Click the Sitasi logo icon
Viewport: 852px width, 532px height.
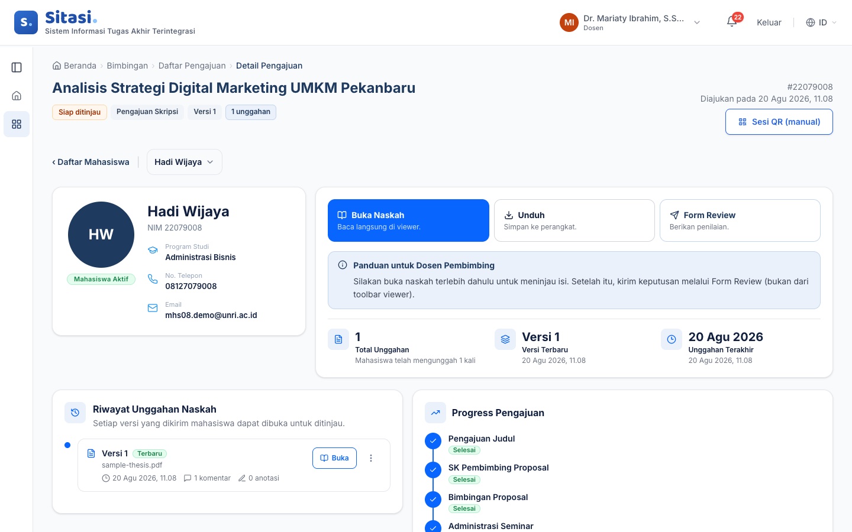click(x=26, y=22)
